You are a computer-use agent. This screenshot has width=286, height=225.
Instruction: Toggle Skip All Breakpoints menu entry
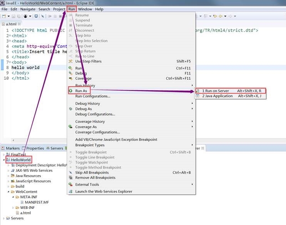131,172
